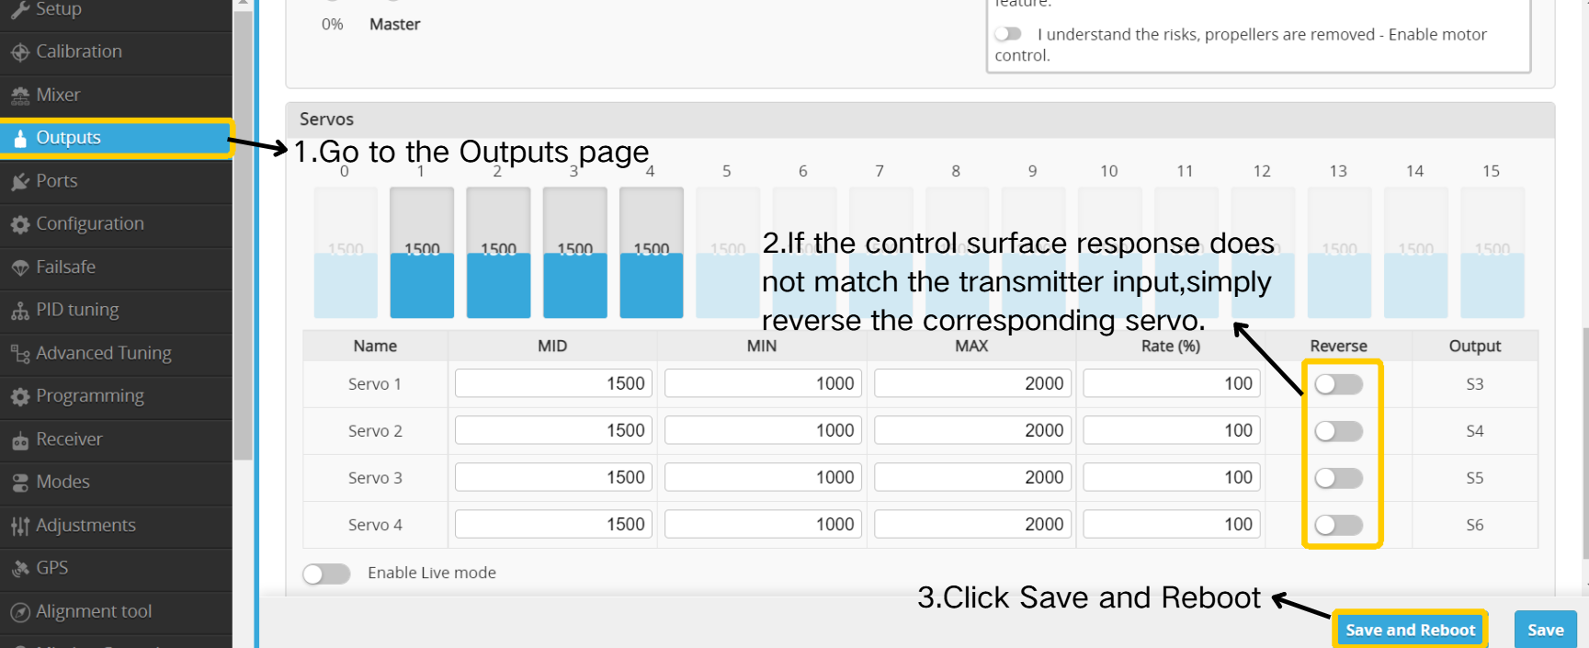The width and height of the screenshot is (1589, 648).
Task: Open the Modes tab
Action: click(62, 482)
